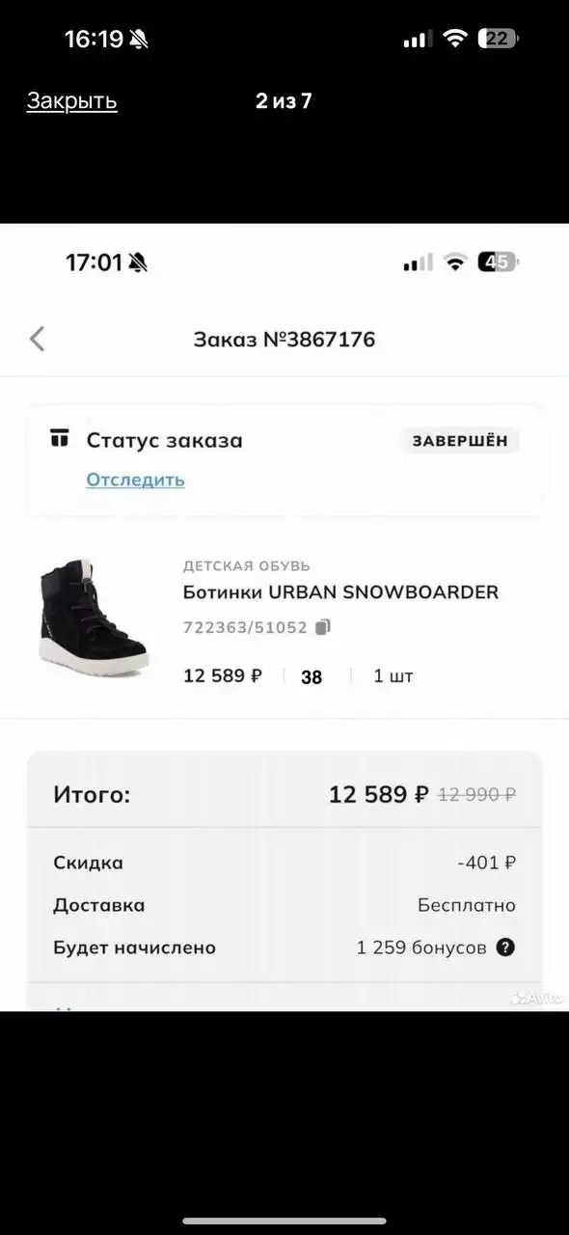Tap the strikethrough old price 12 990 ₽

pyautogui.click(x=476, y=793)
